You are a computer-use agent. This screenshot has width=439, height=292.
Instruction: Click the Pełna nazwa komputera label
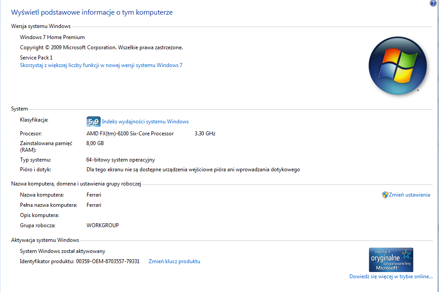pyautogui.click(x=49, y=205)
